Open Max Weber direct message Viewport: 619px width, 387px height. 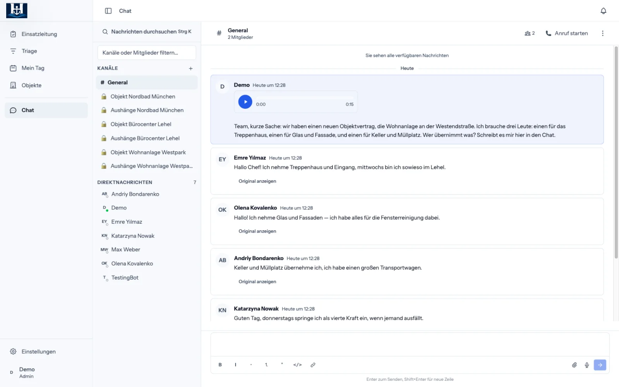(147, 250)
